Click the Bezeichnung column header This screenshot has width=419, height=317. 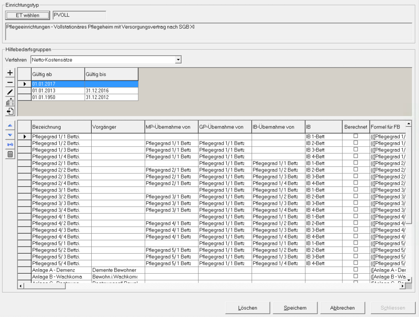61,127
